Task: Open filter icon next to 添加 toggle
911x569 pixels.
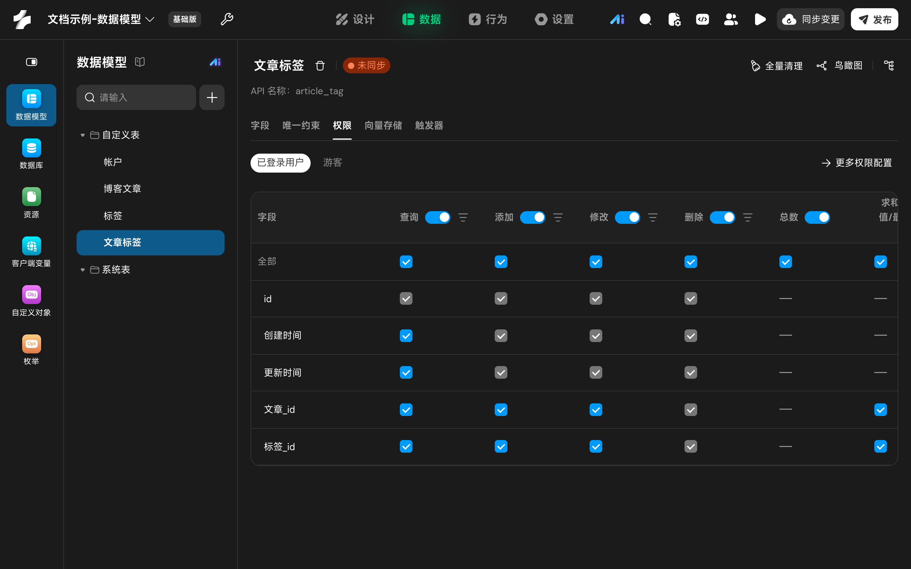Action: point(558,217)
